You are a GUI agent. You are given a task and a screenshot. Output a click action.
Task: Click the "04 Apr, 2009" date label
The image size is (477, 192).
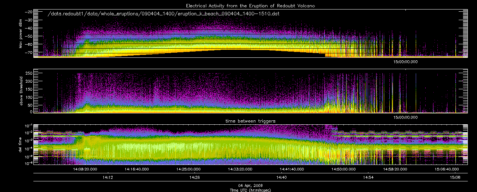250,185
